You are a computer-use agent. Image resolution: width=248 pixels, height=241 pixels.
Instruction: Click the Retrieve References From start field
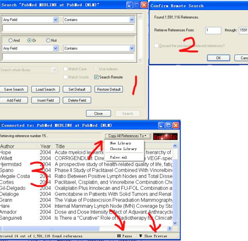[x=213, y=30]
